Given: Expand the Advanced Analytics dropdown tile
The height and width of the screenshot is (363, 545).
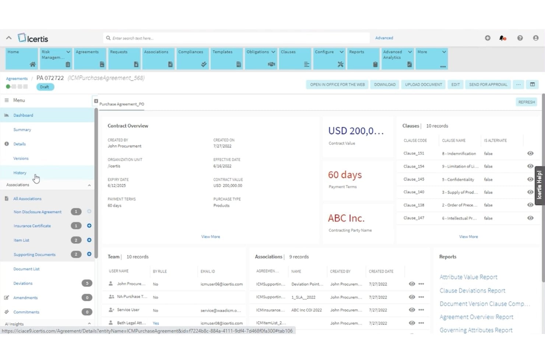Looking at the screenshot, I should 410,52.
